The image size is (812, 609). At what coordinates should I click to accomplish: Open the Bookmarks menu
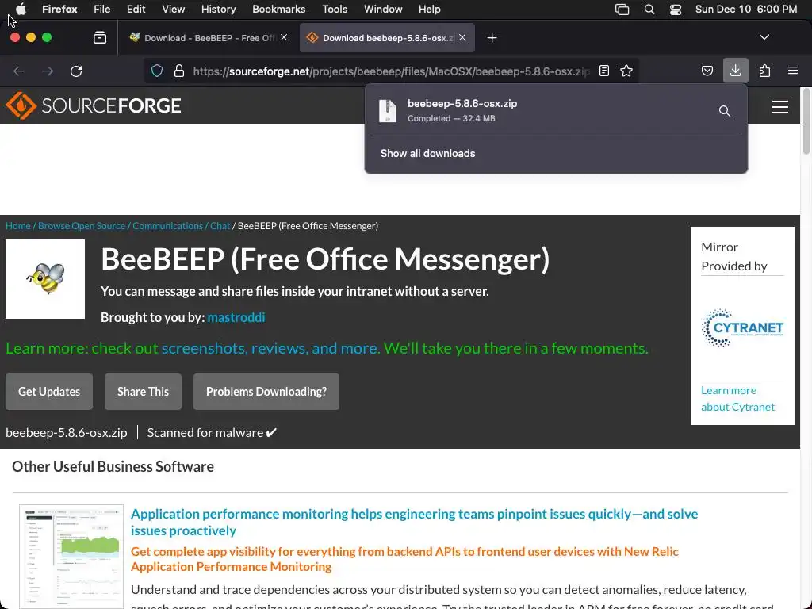click(x=278, y=9)
